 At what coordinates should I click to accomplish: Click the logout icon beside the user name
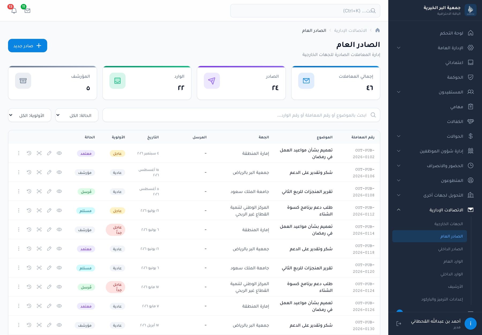pos(399,323)
